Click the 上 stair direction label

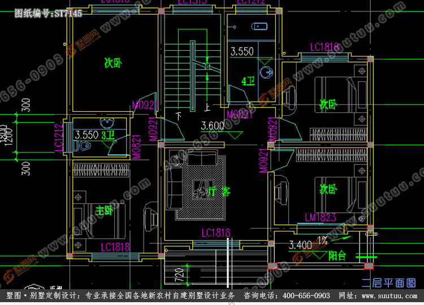207,107
